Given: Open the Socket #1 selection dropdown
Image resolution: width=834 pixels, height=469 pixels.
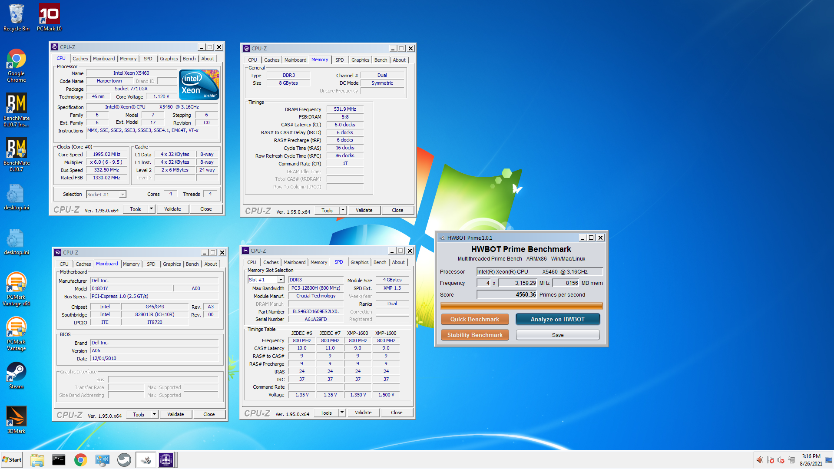Looking at the screenshot, I should point(106,195).
